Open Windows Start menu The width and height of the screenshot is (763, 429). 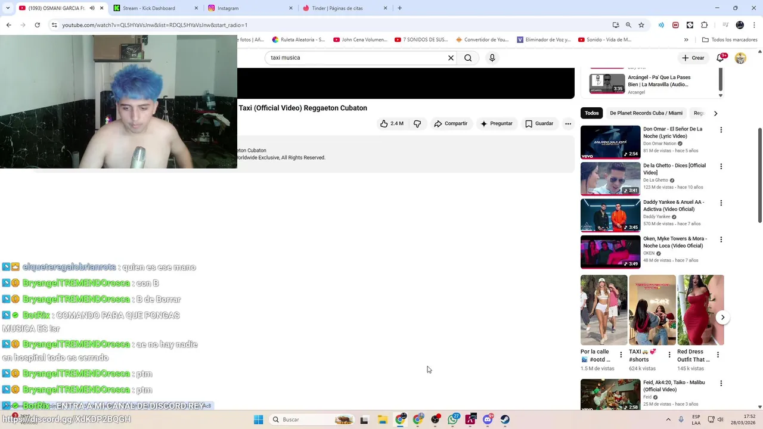point(258,419)
